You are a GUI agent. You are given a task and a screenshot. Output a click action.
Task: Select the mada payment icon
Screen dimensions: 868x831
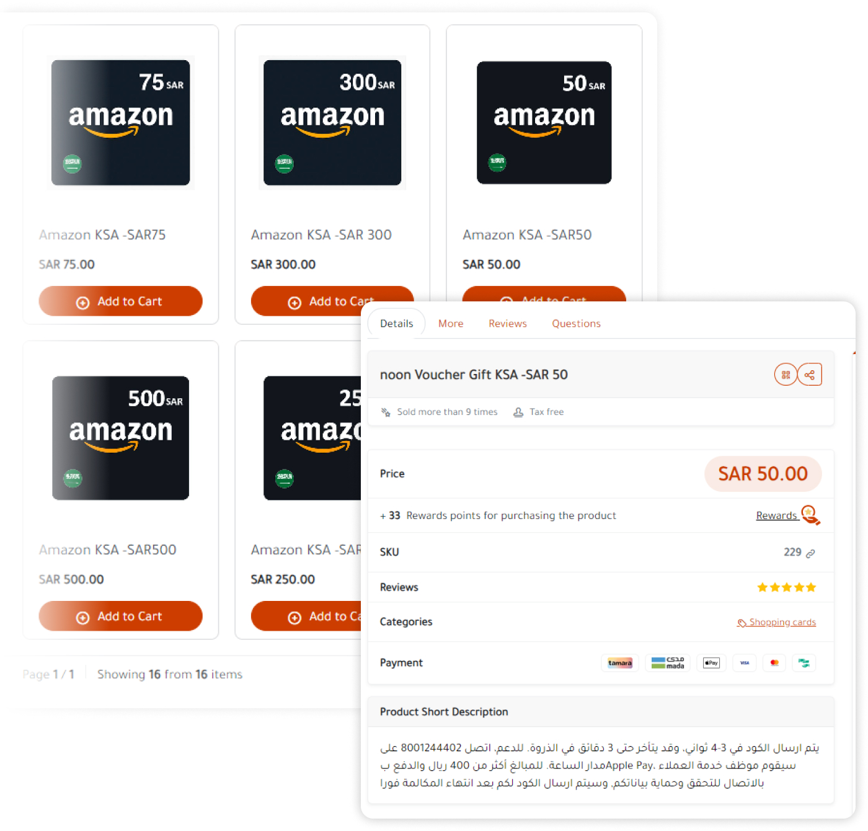click(x=668, y=663)
